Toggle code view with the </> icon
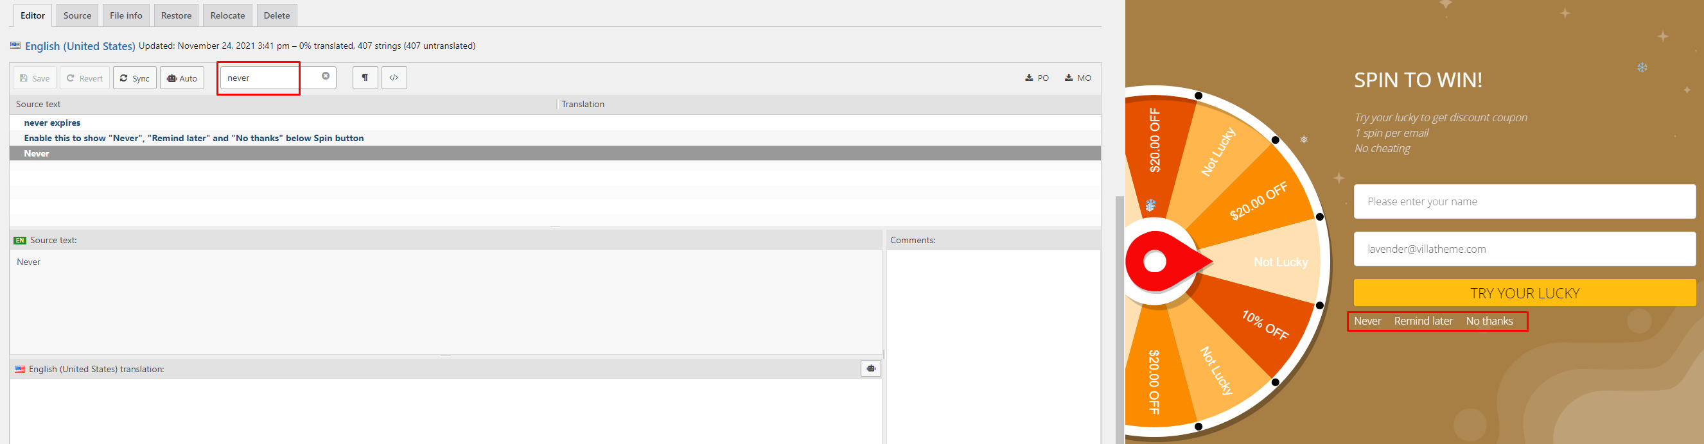The image size is (1704, 444). pos(394,77)
